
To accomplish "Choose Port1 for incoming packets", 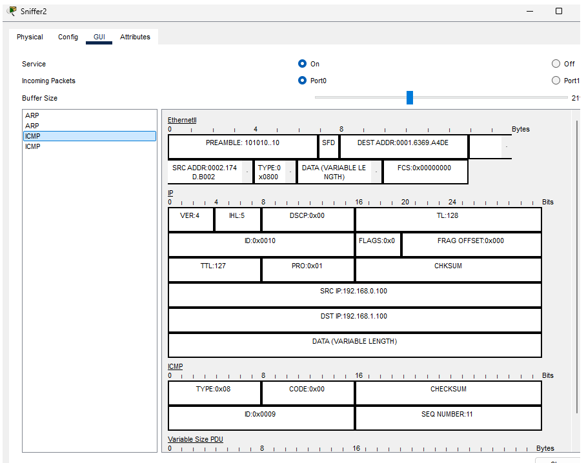I will point(556,81).
